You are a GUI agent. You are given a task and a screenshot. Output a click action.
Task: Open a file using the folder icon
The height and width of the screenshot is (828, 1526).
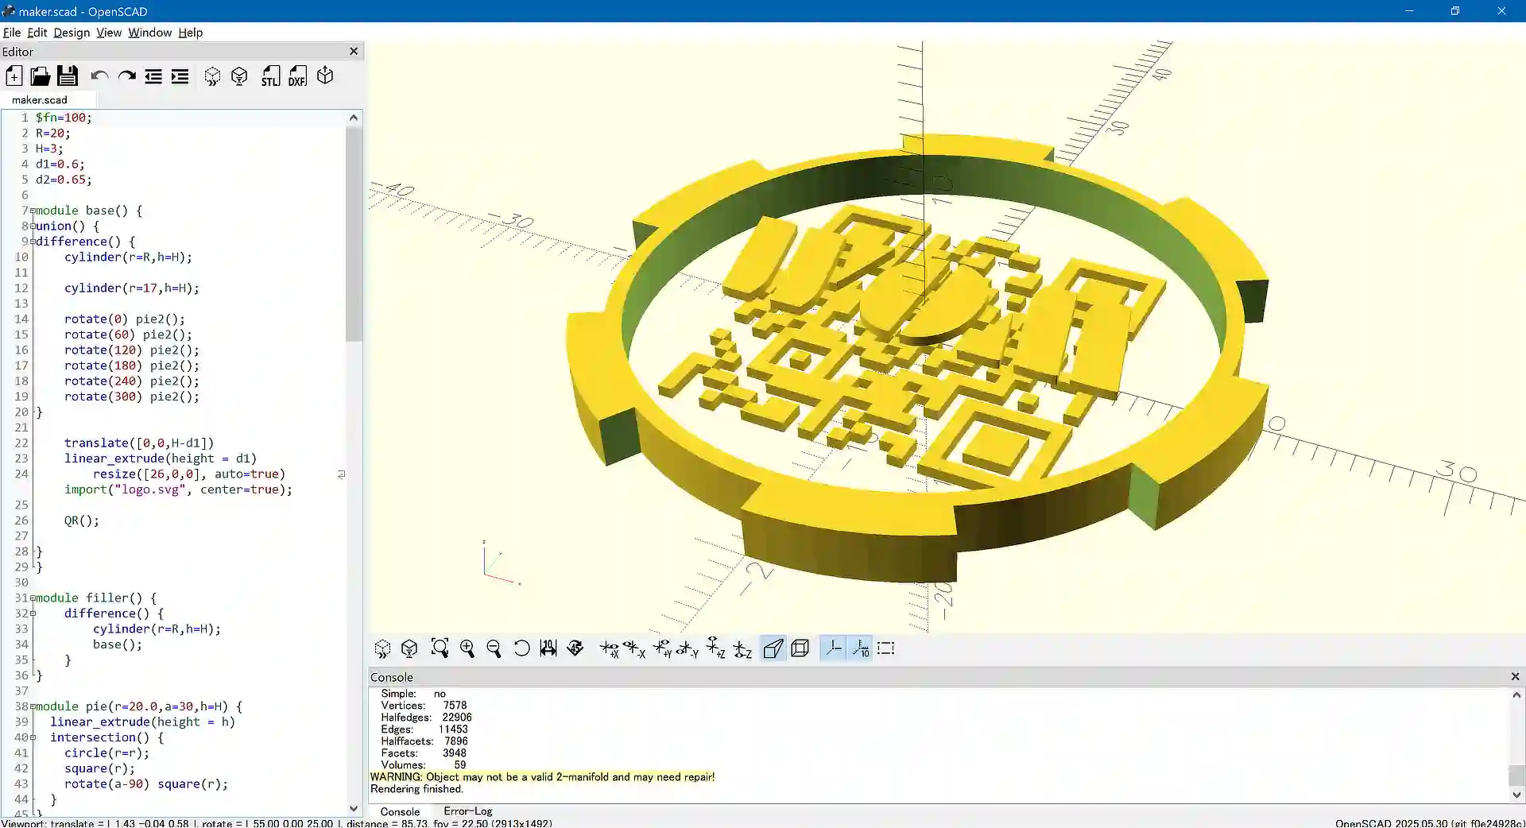41,76
